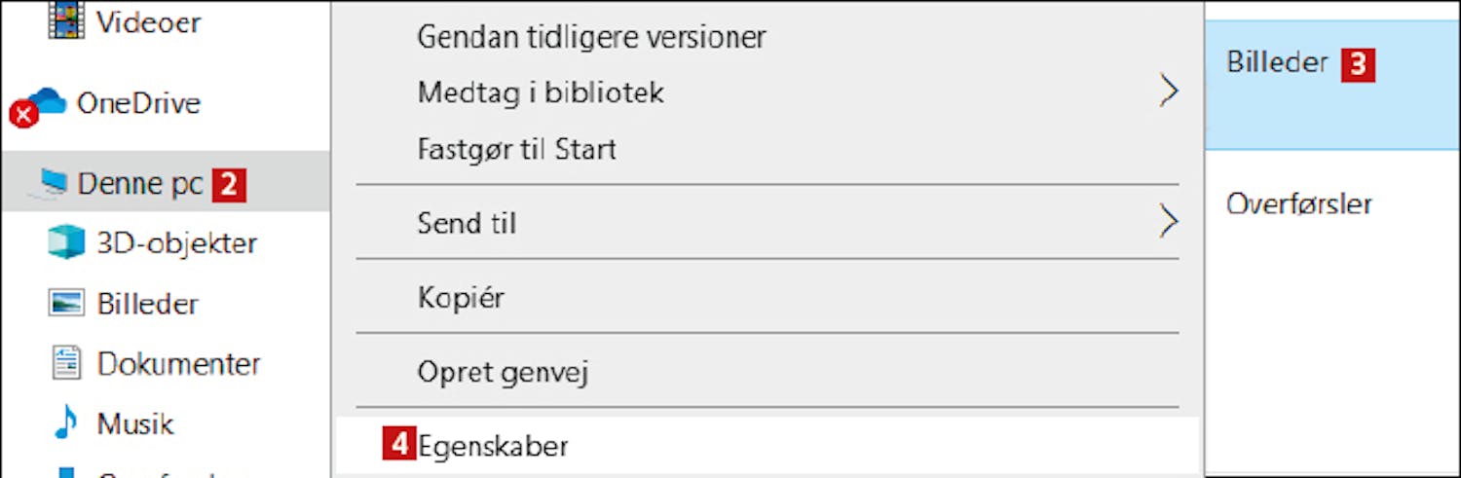The height and width of the screenshot is (478, 1461).
Task: Expand the Medtag i bibliotek submenu arrow
Action: 1169,92
